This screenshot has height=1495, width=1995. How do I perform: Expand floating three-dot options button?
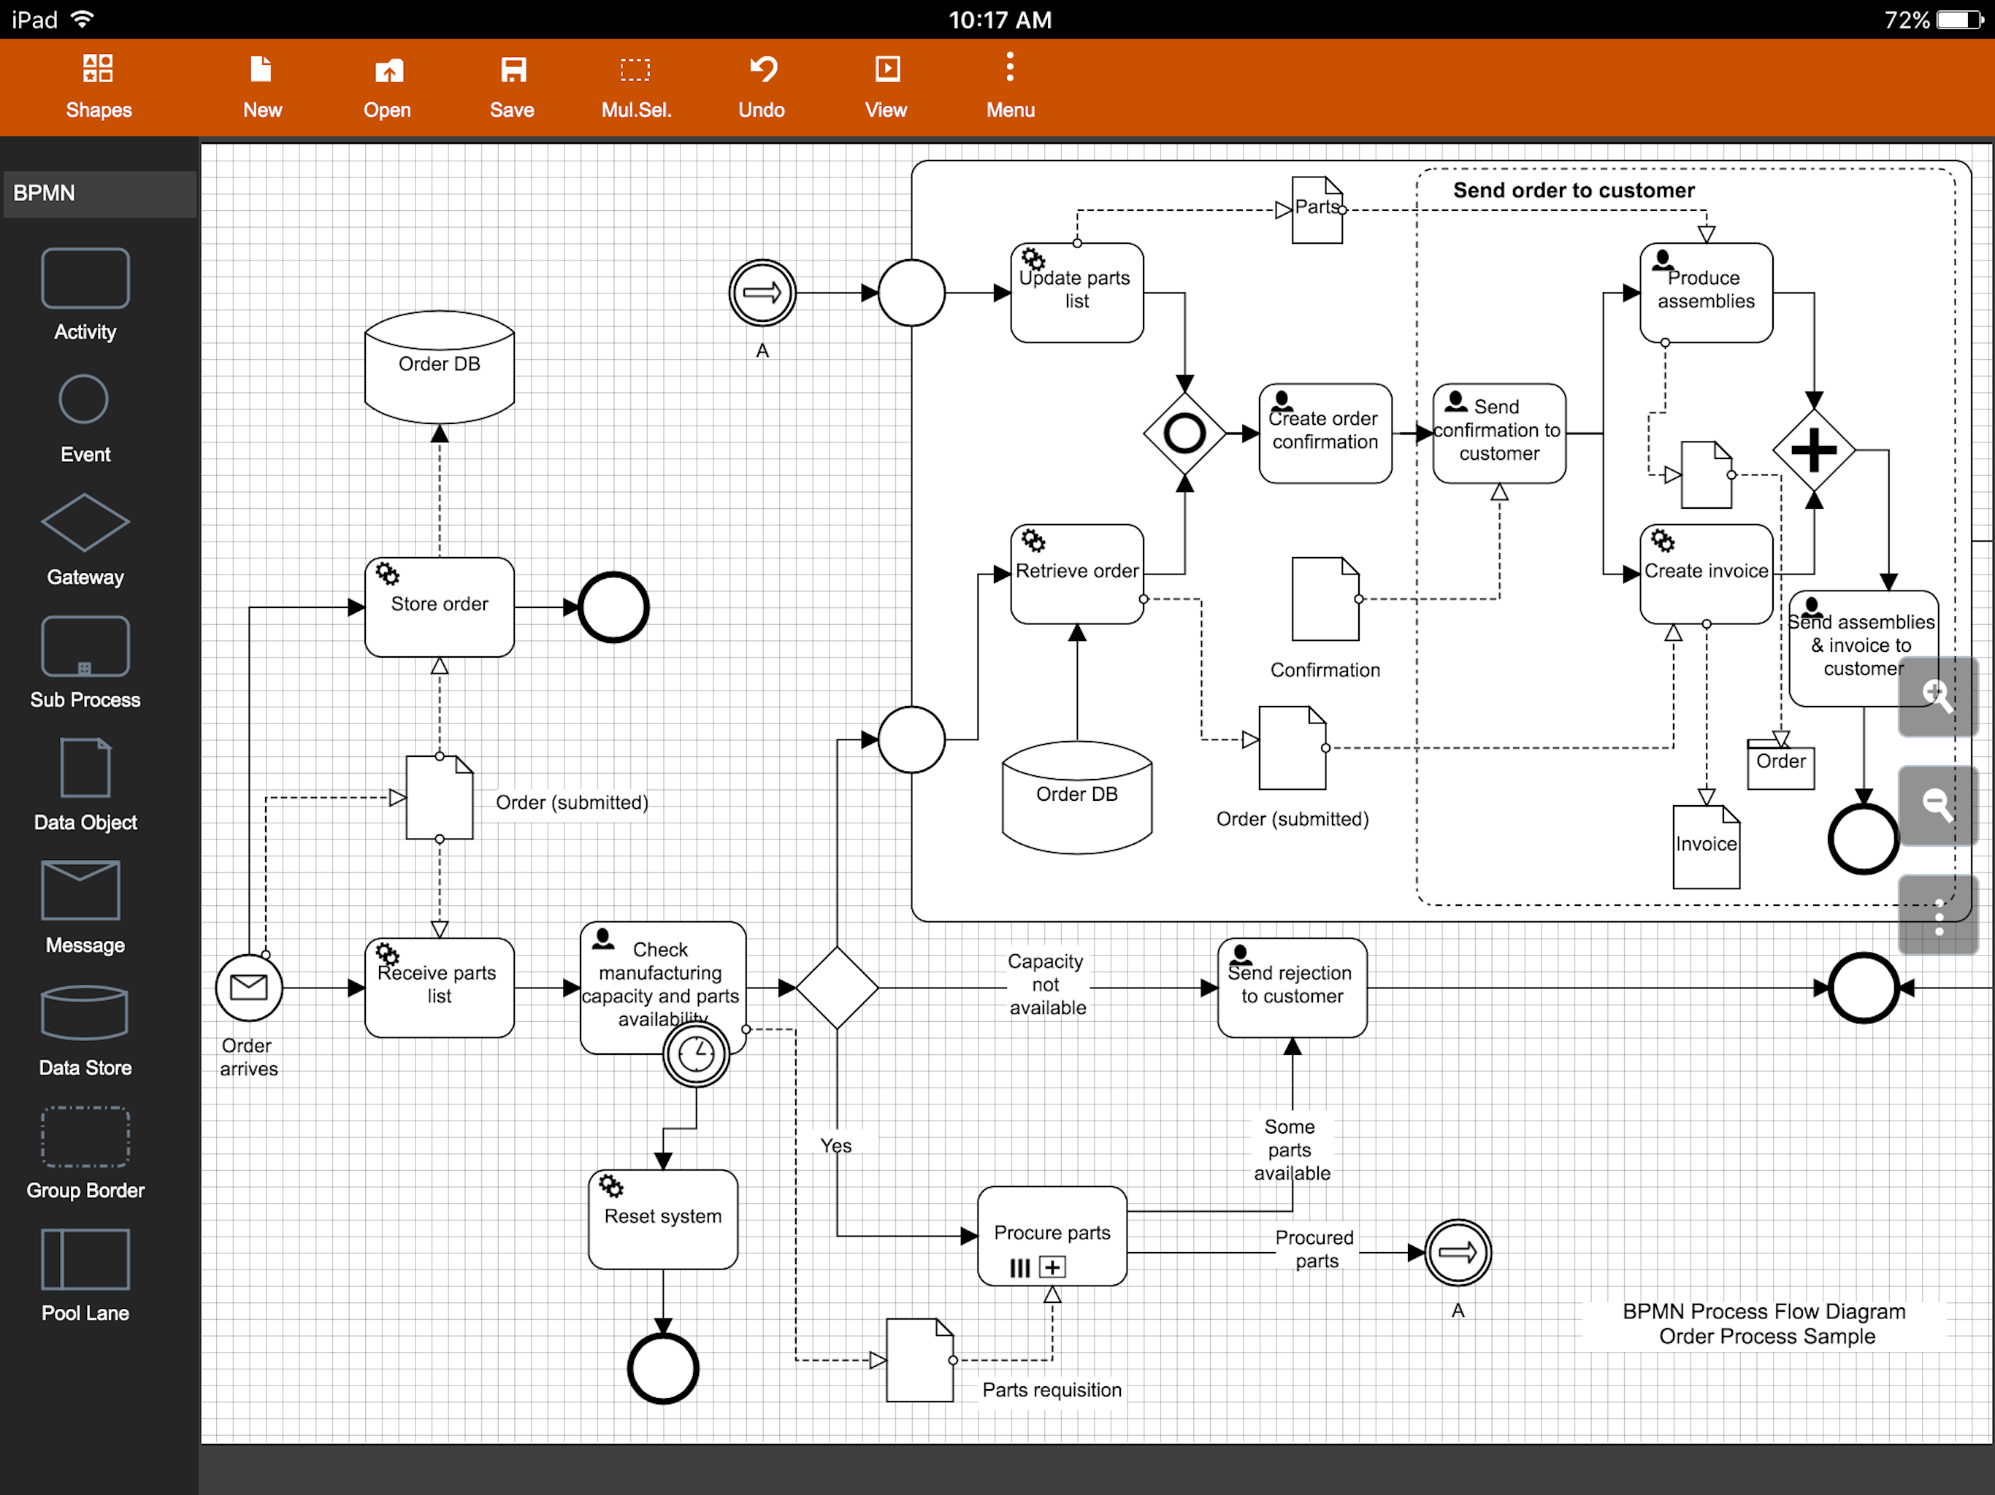[x=1937, y=916]
